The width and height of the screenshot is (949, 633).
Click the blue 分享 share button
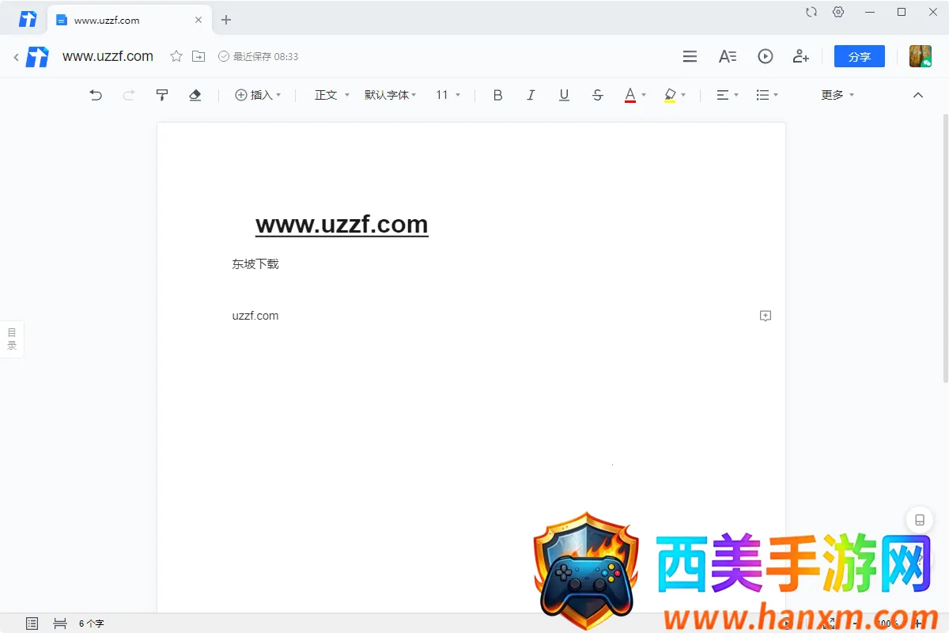[x=859, y=56]
